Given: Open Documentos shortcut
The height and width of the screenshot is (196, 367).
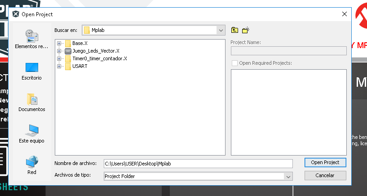Looking at the screenshot, I should click(31, 102).
